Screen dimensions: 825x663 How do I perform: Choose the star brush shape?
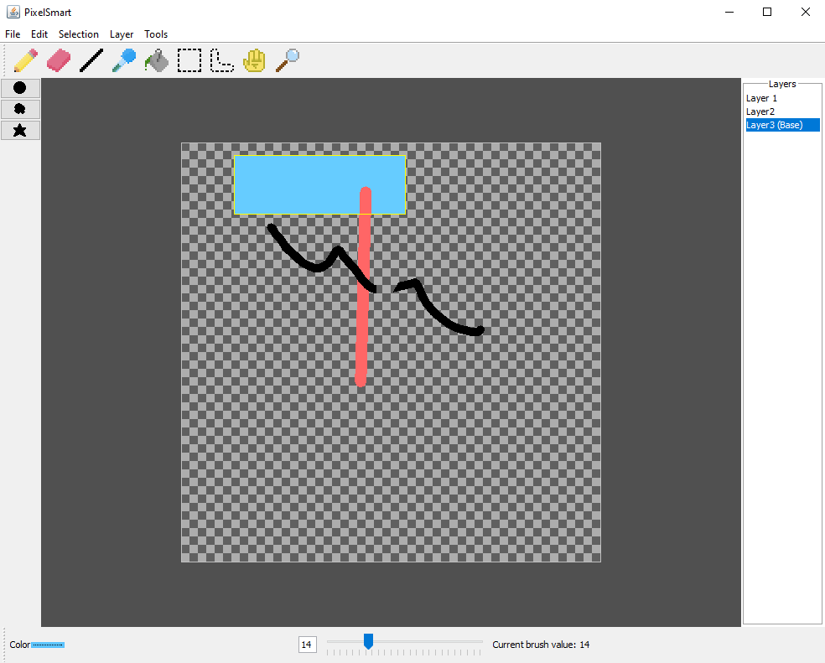(20, 130)
